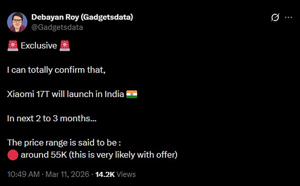
Task: Open Debayan Roy's profile picture
Action: click(17, 22)
